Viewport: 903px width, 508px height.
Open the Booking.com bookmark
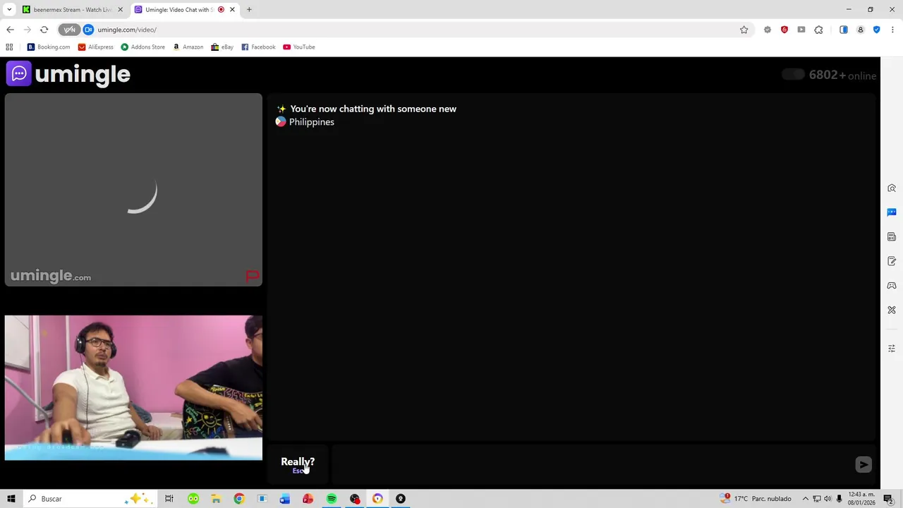tap(49, 47)
